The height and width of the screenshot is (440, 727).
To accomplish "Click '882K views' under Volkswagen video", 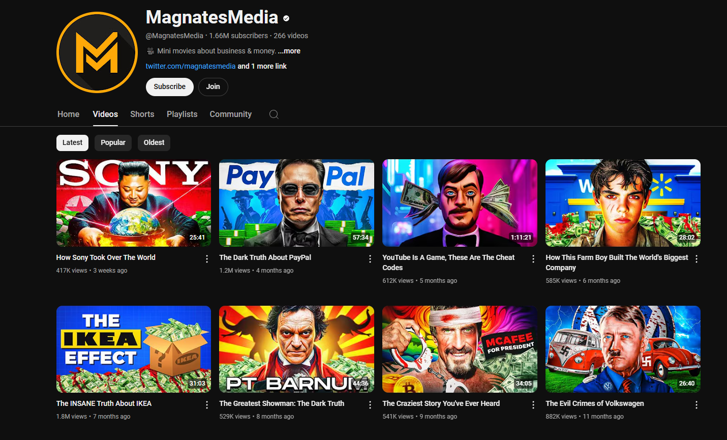I will [x=561, y=417].
